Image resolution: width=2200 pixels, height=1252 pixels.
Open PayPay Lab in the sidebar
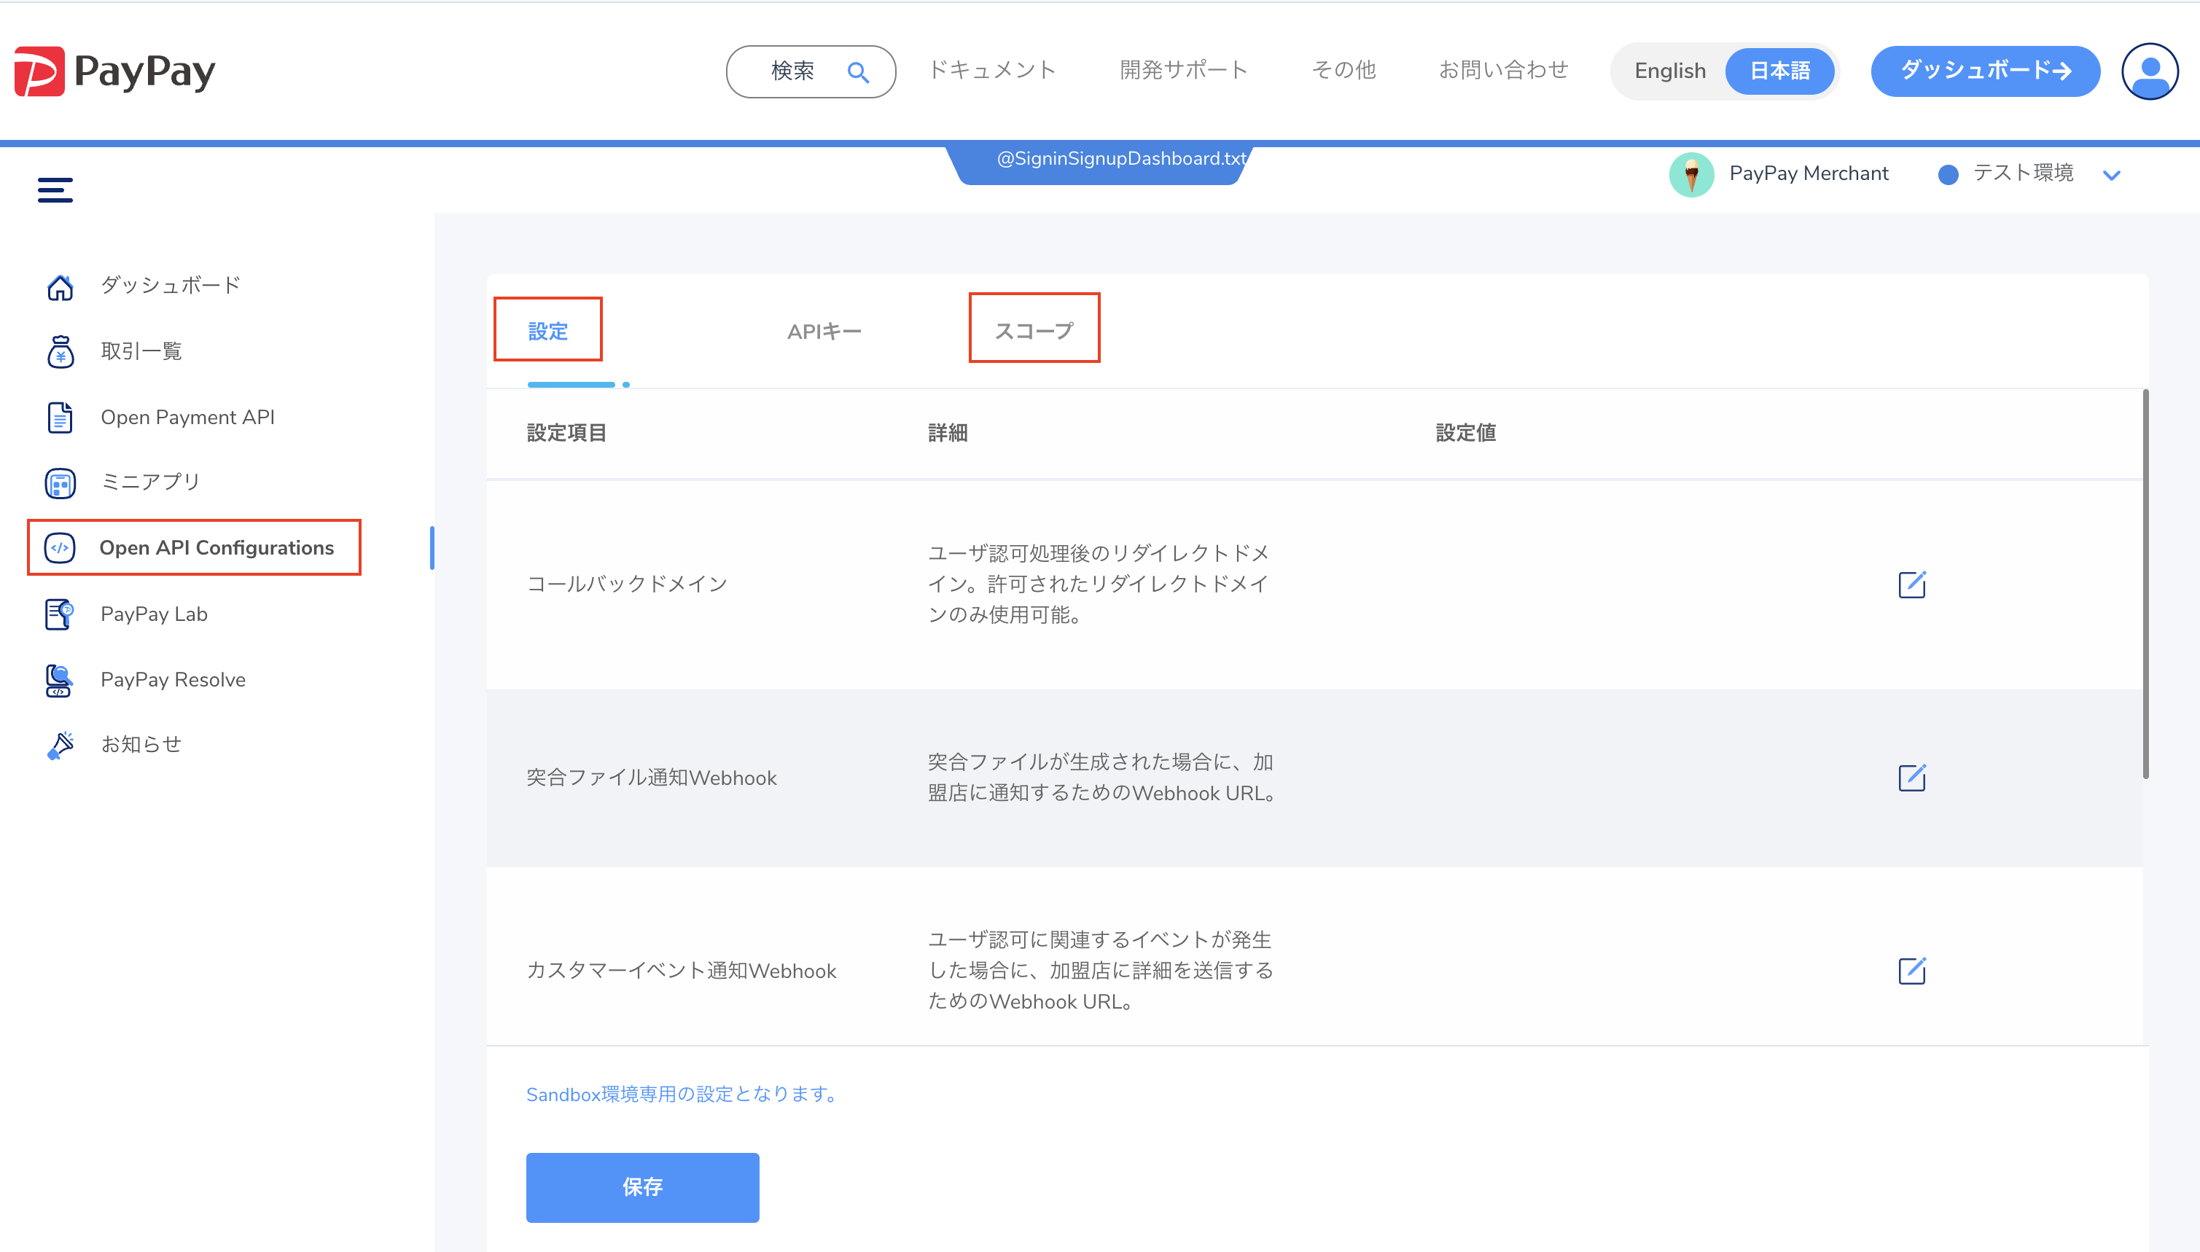point(154,614)
